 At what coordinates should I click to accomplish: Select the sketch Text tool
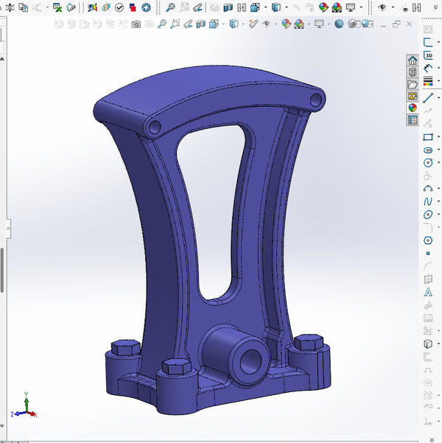[427, 292]
